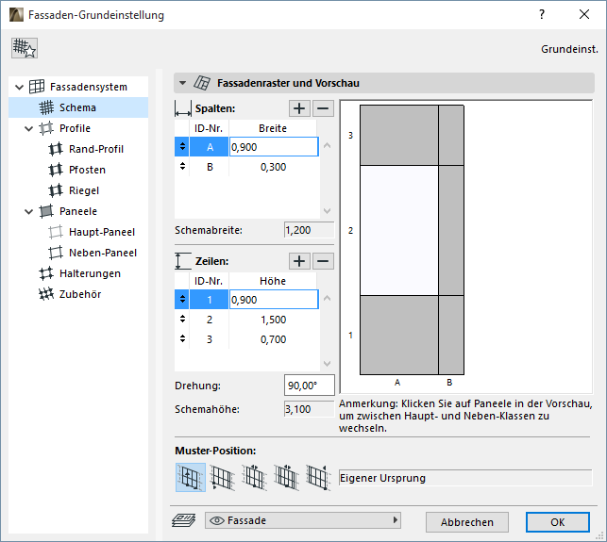607x542 pixels.
Task: Click the Schema hash icon
Action: point(46,107)
